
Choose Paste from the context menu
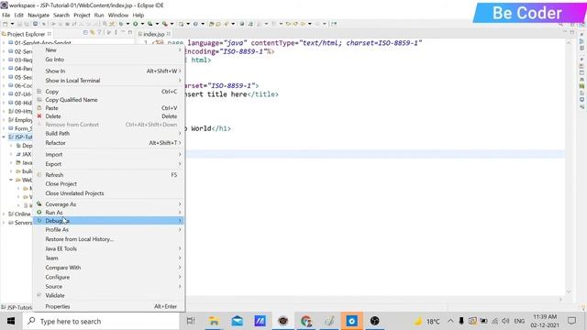108,108
